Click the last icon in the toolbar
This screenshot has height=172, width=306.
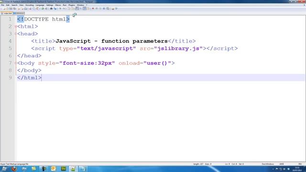(117, 9)
